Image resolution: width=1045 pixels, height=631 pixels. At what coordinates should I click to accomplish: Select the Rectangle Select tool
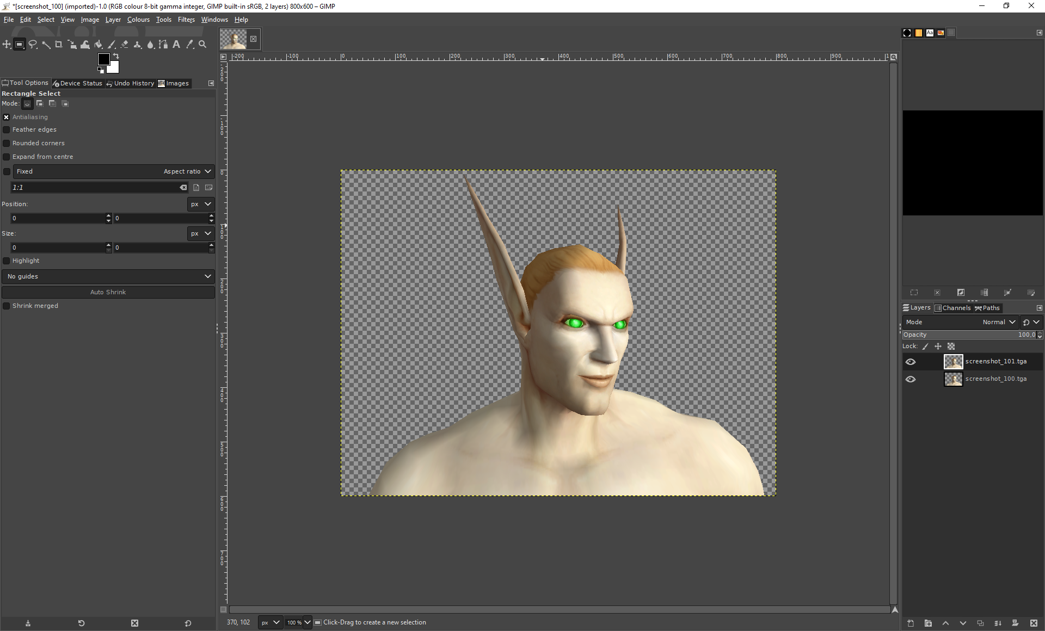20,45
